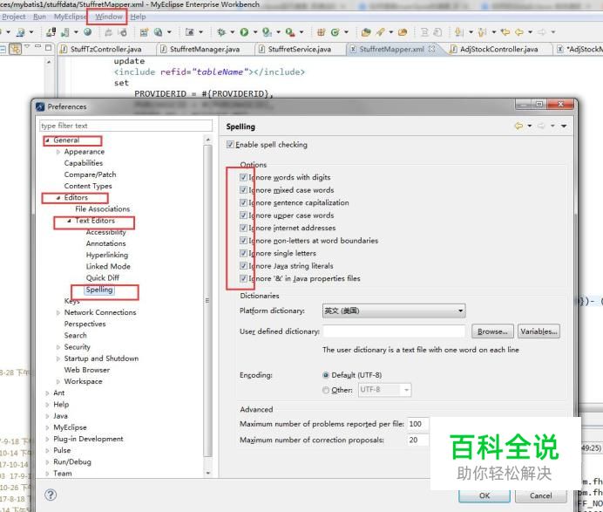Click the User defined dictionary field
Screen dimensions: 603x512
click(394, 331)
